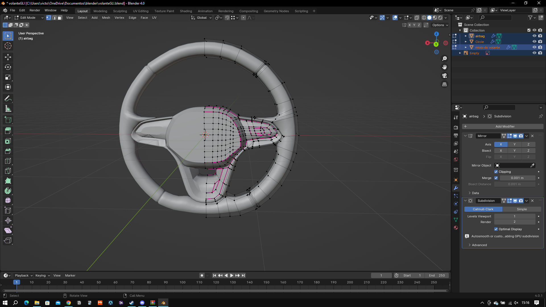546x307 pixels.
Task: Select the Rotate tool
Action: pyautogui.click(x=8, y=67)
